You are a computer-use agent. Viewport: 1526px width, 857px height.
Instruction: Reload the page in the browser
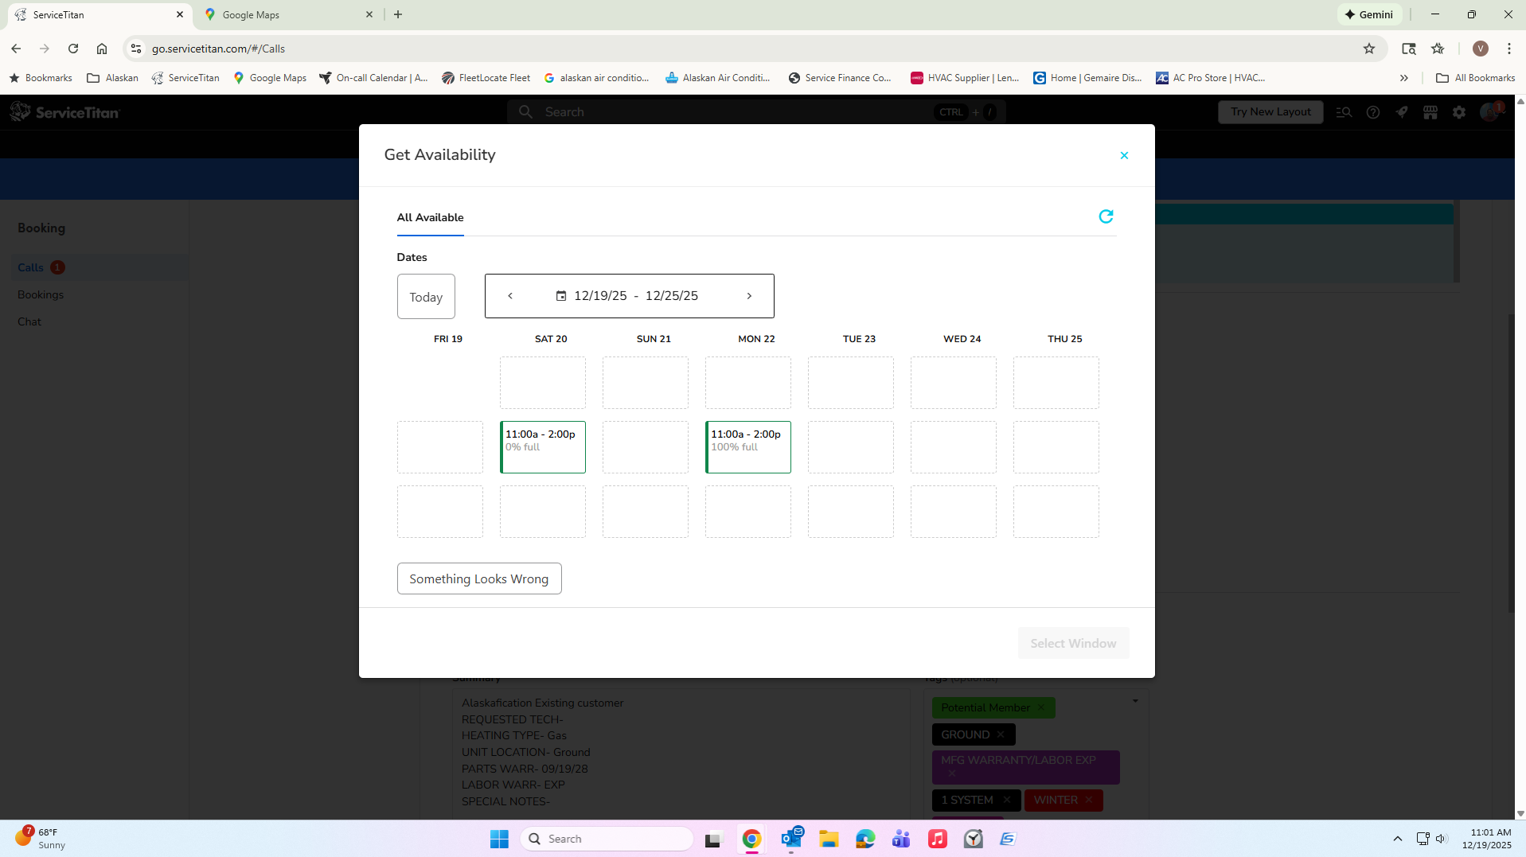73,49
